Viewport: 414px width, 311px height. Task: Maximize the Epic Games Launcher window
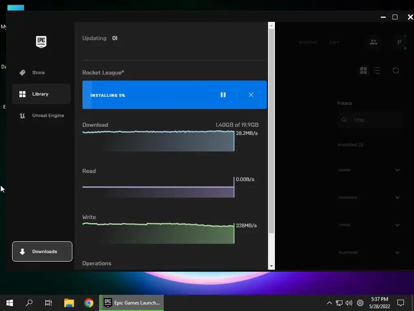395,17
